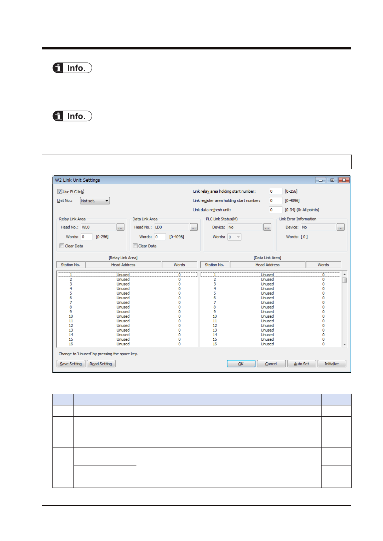Select station 16 row in Data Link list
Image resolution: width=383 pixels, height=541 pixels.
click(x=270, y=344)
